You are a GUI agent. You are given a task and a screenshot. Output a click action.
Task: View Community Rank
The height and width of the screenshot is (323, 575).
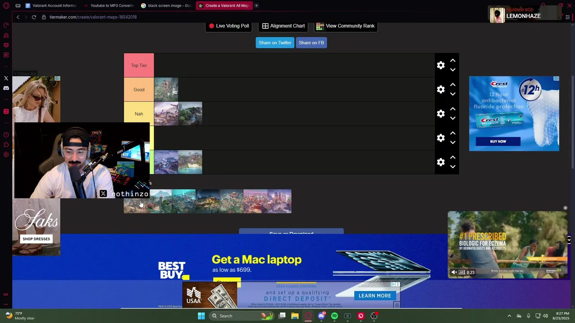[345, 26]
